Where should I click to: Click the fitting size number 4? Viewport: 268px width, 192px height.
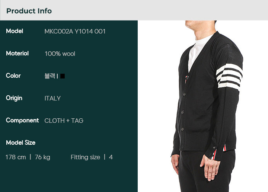[x=111, y=157]
